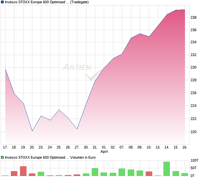
Task: Select the date label '15.' on the x-axis
Action: pos(176,148)
